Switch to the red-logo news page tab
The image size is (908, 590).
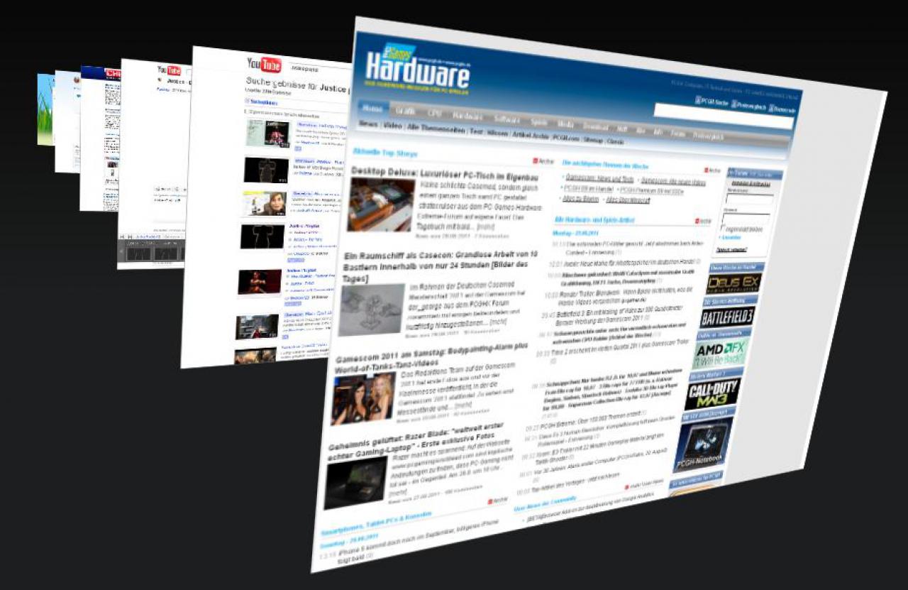click(99, 138)
